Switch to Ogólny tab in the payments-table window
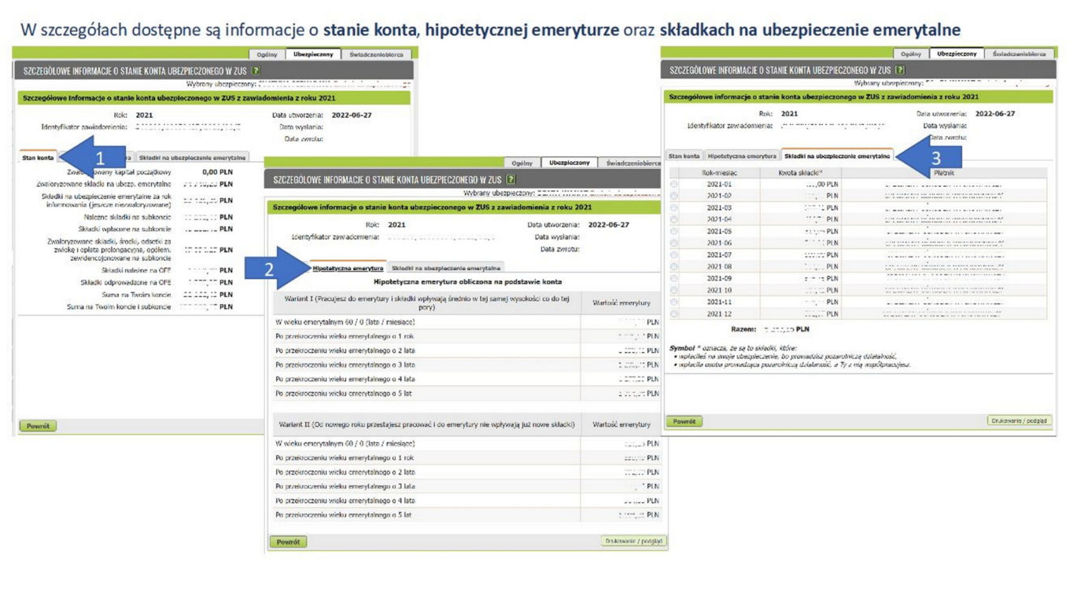 coord(912,54)
